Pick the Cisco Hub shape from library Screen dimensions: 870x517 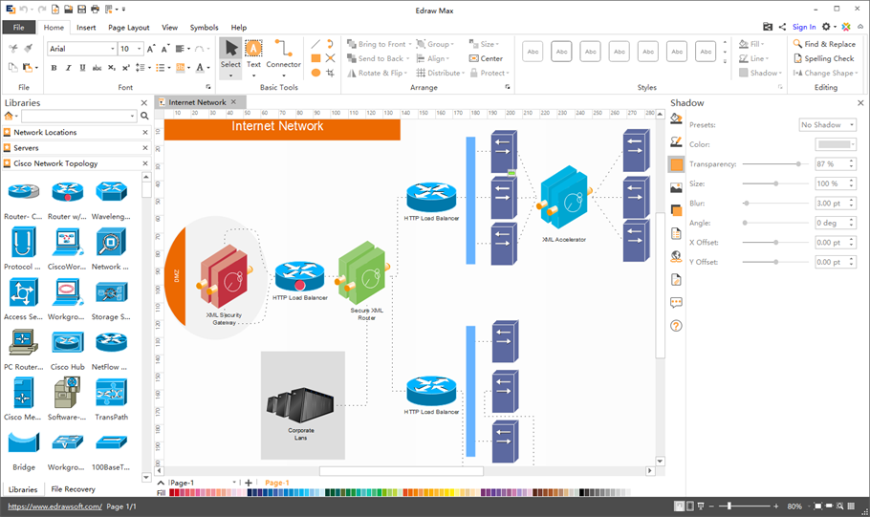tap(67, 347)
